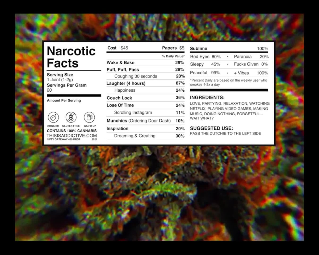Viewport: 319px width, 255px height.
Task: Click the Serving Size label
Action: [x=60, y=75]
